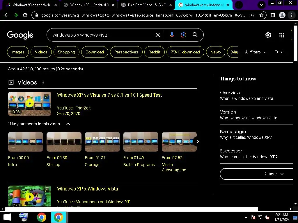The width and height of the screenshot is (298, 223).
Task: Go forward with the green forward arrow
Action: coord(16,15)
